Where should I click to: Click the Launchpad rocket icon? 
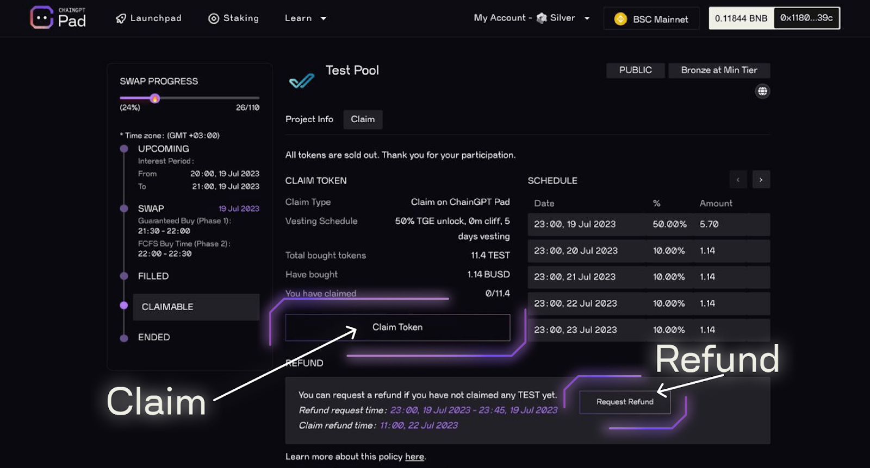(121, 18)
